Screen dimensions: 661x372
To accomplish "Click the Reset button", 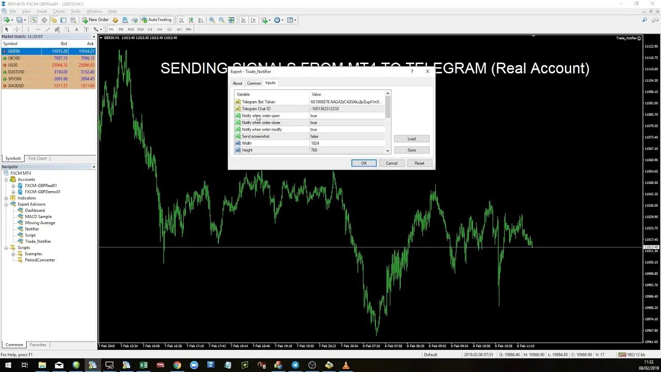I will click(419, 163).
